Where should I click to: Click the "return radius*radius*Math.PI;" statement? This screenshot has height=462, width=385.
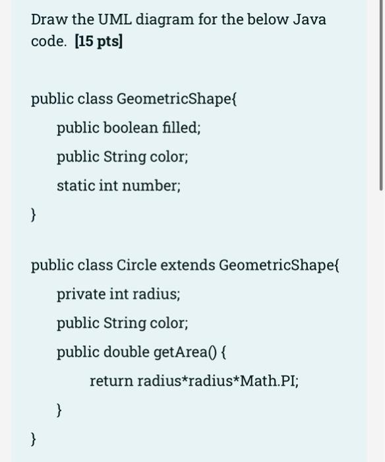point(194,381)
